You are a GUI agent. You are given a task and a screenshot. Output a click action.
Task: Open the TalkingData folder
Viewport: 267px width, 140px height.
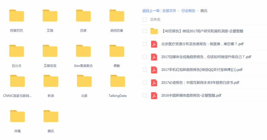click(117, 81)
